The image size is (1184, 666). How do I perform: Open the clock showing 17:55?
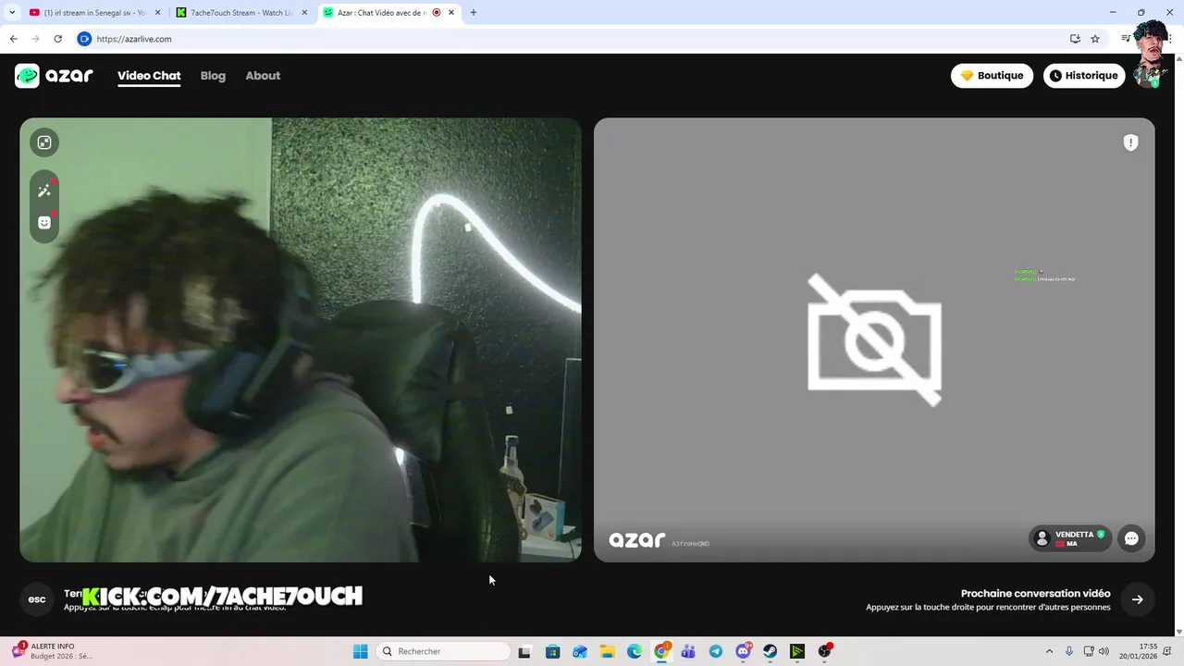coord(1138,651)
